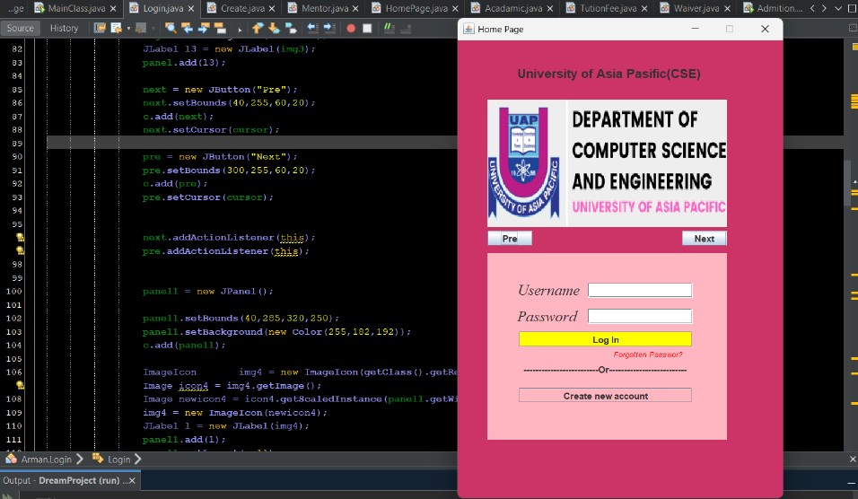Viewport: 858px width, 499px height.
Task: Open dropdown arrow beside Back icon
Action: click(x=128, y=28)
